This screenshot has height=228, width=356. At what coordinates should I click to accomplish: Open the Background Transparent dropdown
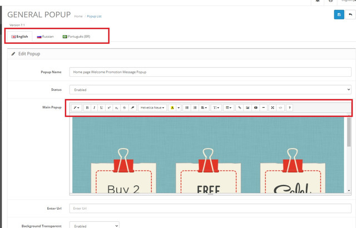(x=94, y=226)
